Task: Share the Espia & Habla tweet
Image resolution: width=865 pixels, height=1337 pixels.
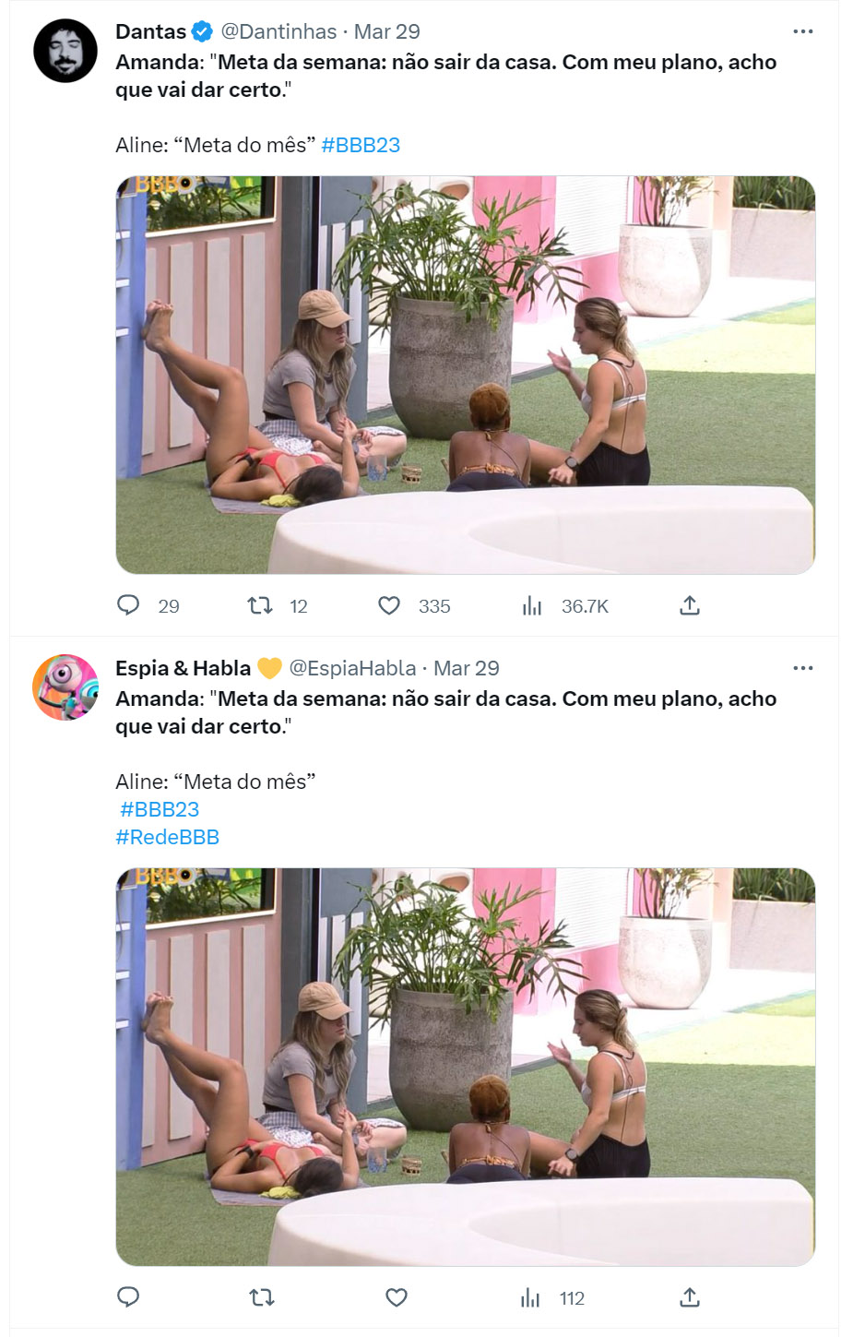Action: tap(690, 1297)
